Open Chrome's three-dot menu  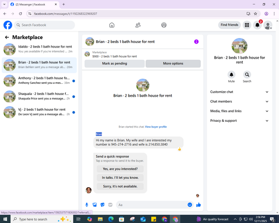(274, 13)
